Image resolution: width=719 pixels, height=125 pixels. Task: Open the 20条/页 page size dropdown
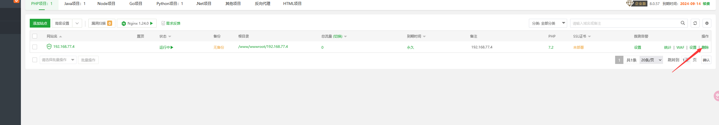tap(651, 60)
